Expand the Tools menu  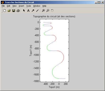click(29, 6)
